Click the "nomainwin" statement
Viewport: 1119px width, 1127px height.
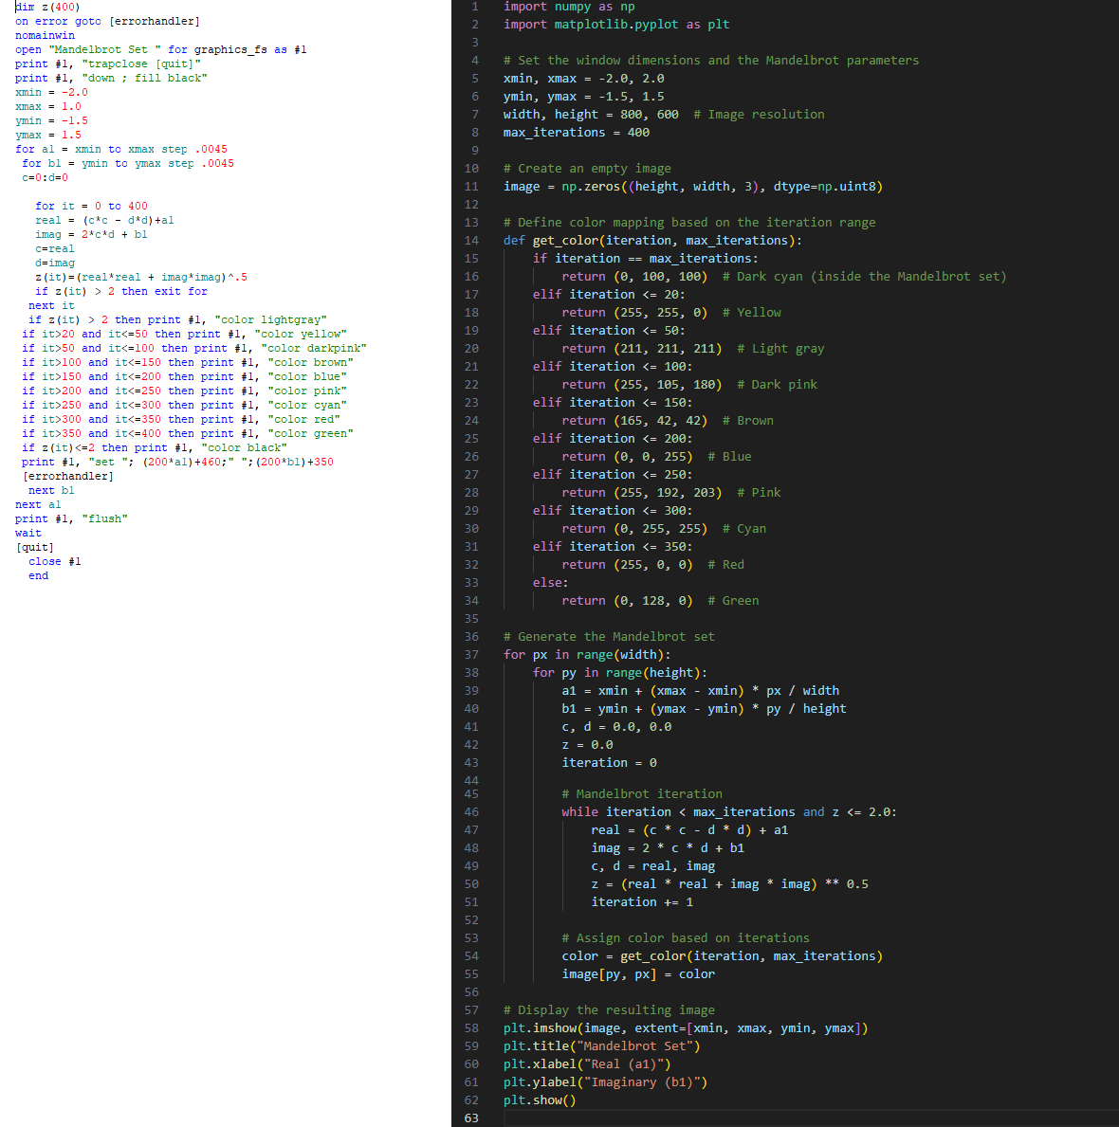pos(45,35)
